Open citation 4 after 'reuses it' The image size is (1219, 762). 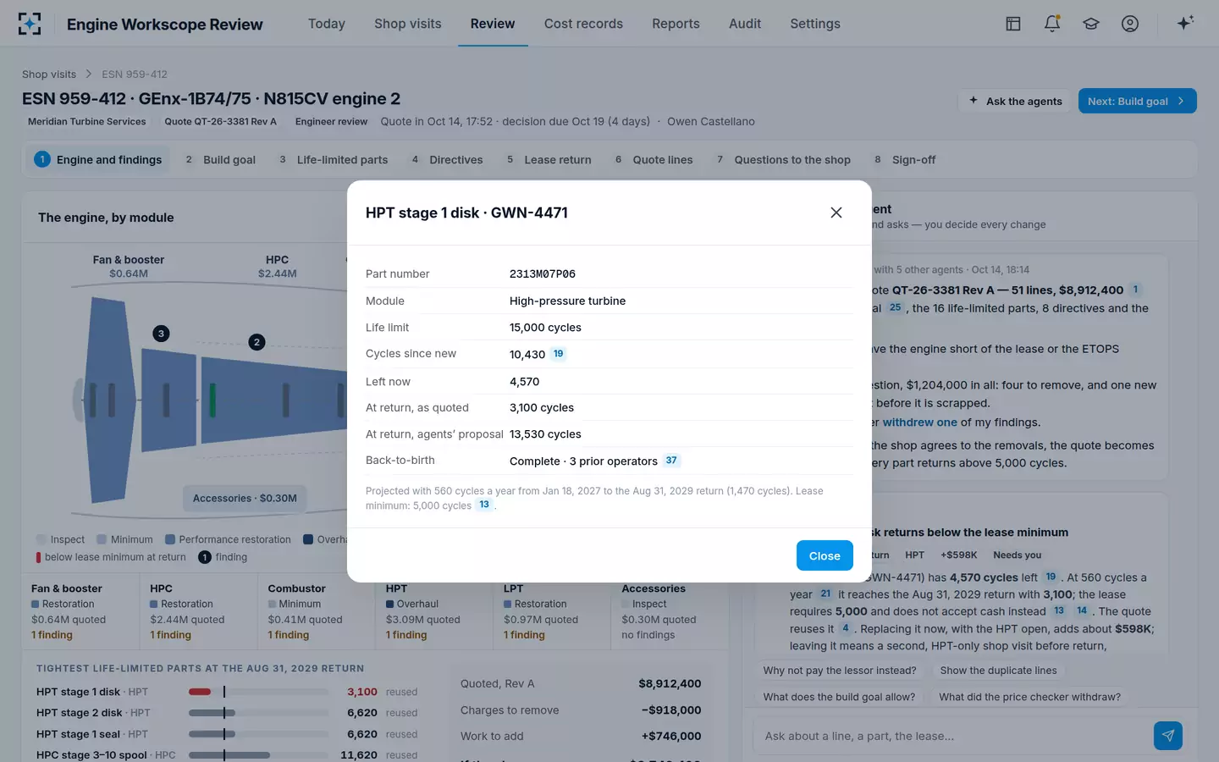(845, 628)
